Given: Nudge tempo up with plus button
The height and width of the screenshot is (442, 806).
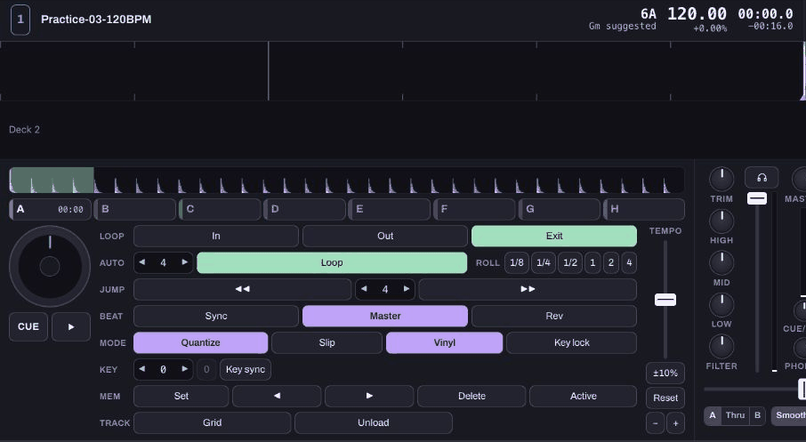Looking at the screenshot, I should point(675,423).
